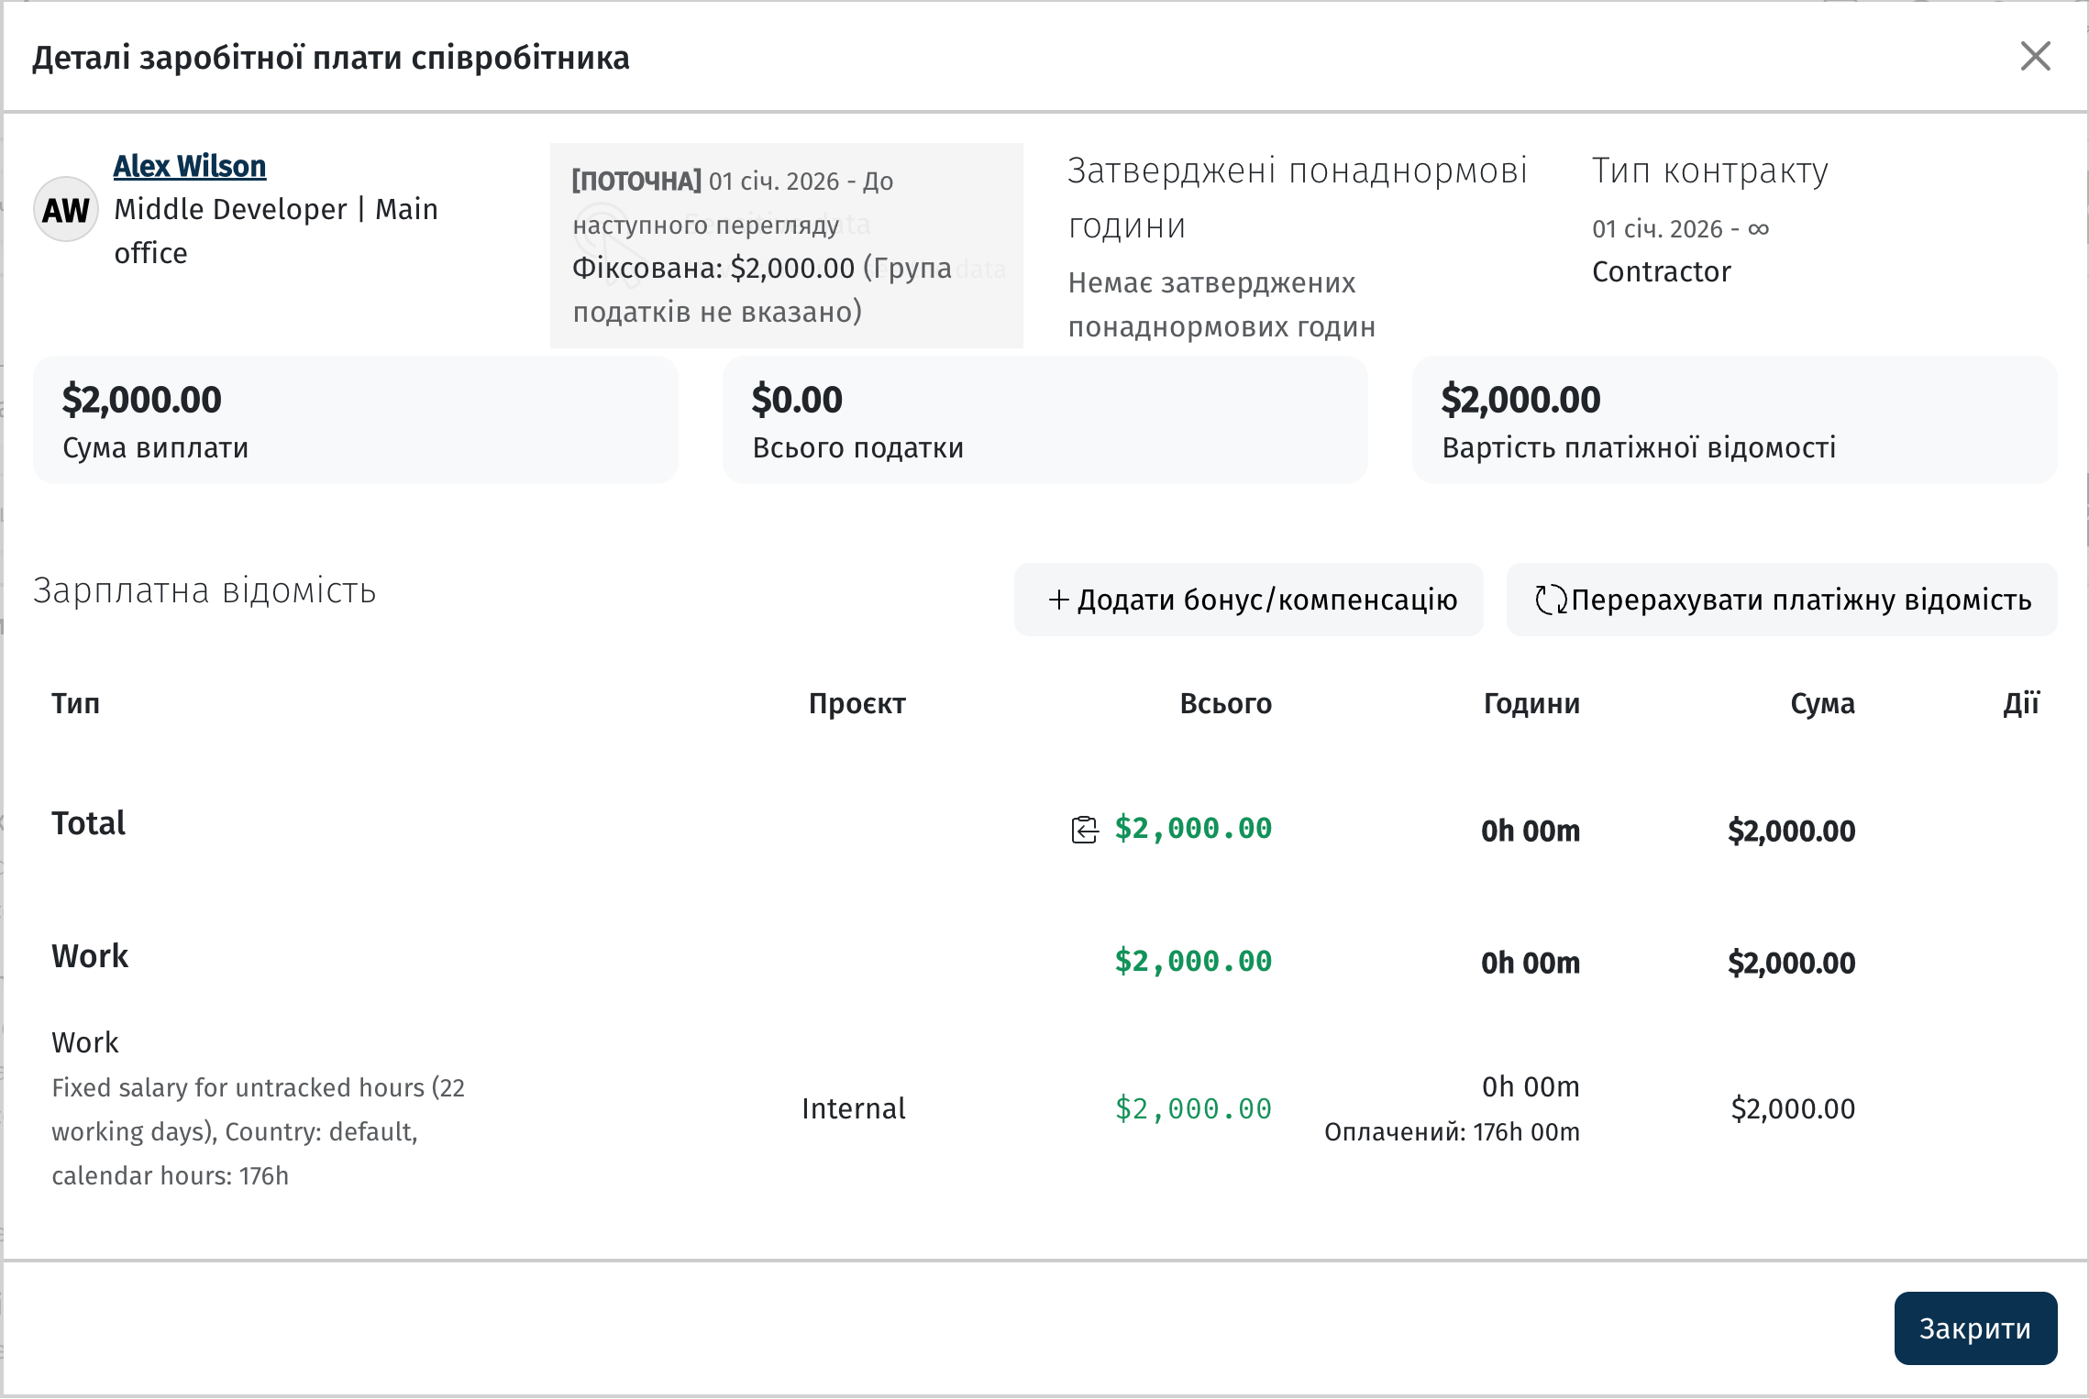Click the Сума column header

pyautogui.click(x=1822, y=703)
